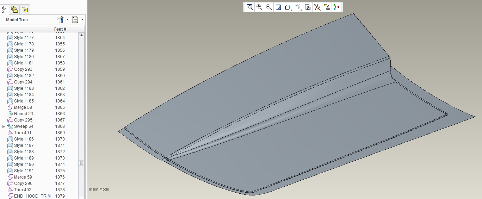Switch to the Folder Browser tab
Screen dimensions: 482x199
click(14, 9)
